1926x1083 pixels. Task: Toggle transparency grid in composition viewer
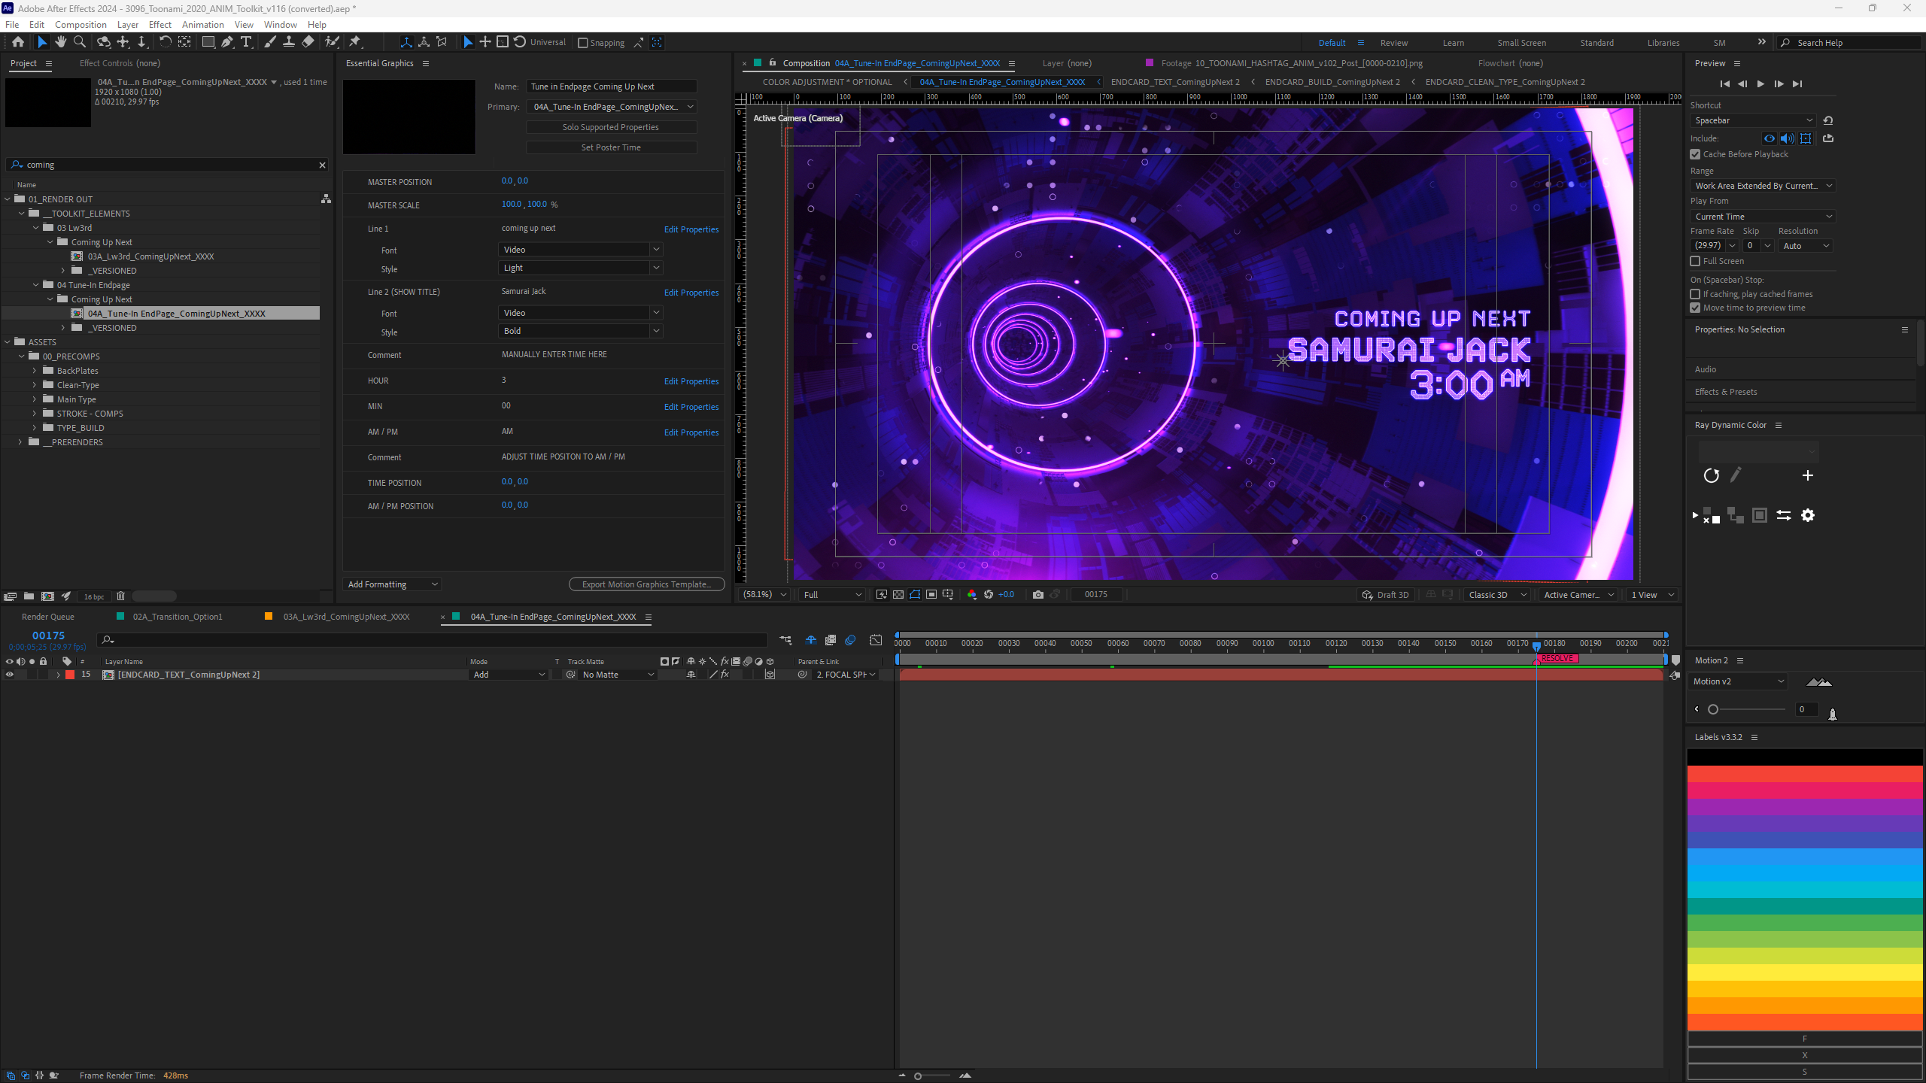898,594
